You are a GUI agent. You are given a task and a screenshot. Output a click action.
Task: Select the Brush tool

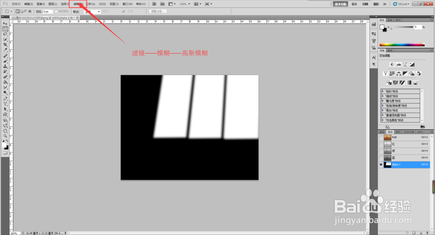pyautogui.click(x=5, y=61)
